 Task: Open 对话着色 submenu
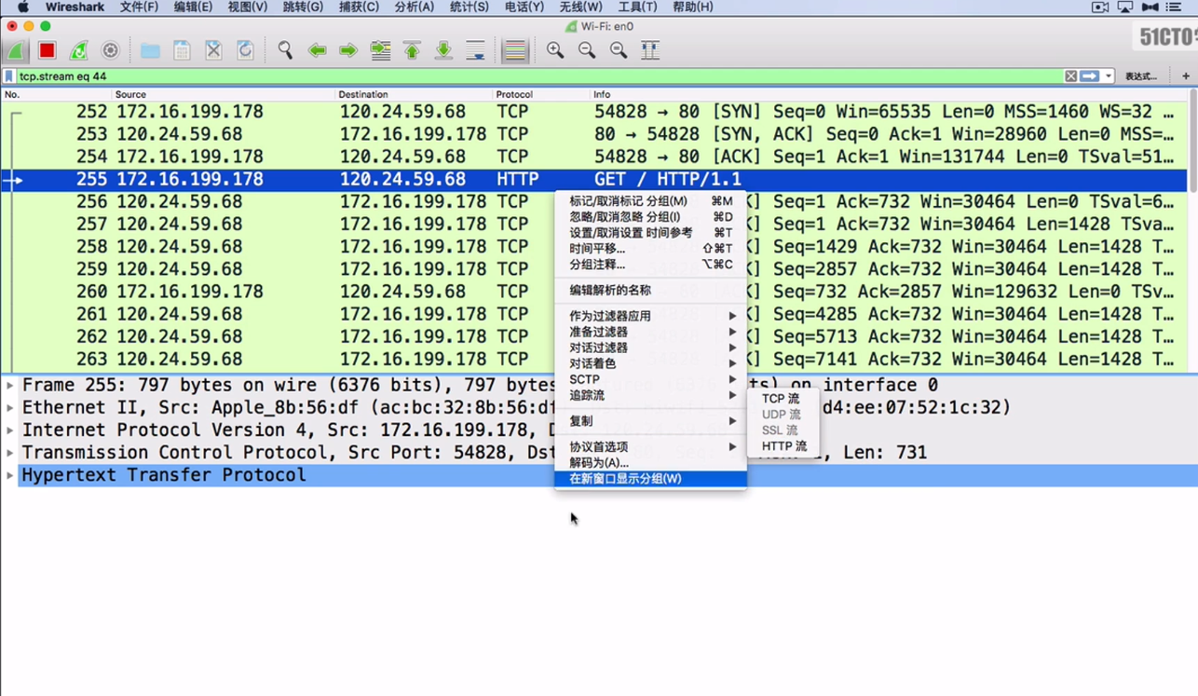pyautogui.click(x=650, y=363)
